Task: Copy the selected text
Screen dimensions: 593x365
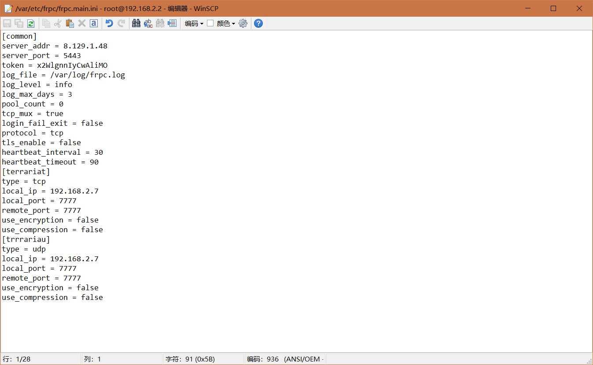Action: [46, 23]
